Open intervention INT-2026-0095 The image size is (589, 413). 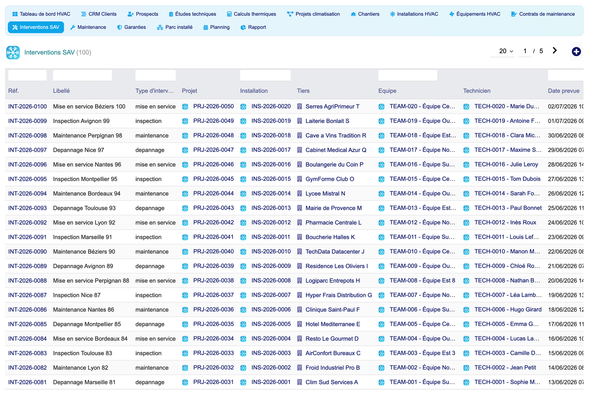27,179
